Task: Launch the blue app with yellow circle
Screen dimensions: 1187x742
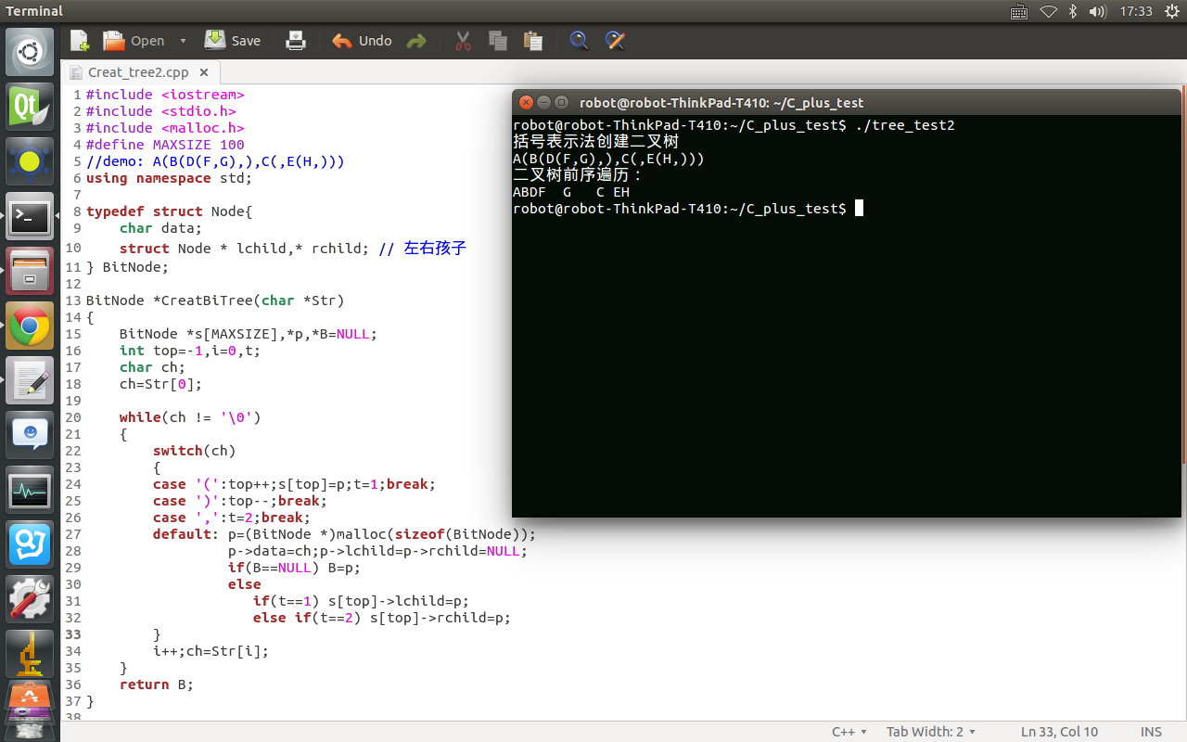Action: tap(30, 161)
